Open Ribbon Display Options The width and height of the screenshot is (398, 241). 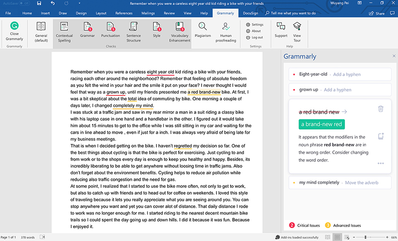tap(360, 3)
